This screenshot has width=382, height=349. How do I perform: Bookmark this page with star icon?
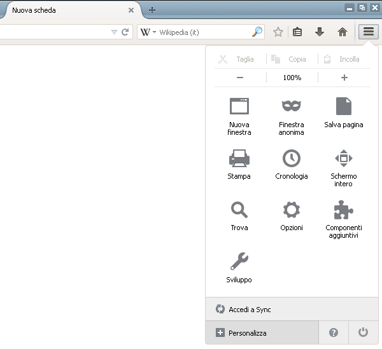278,32
